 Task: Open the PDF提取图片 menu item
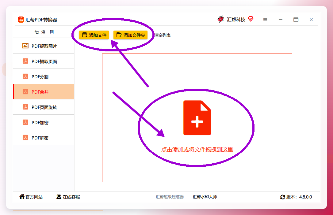click(x=44, y=46)
